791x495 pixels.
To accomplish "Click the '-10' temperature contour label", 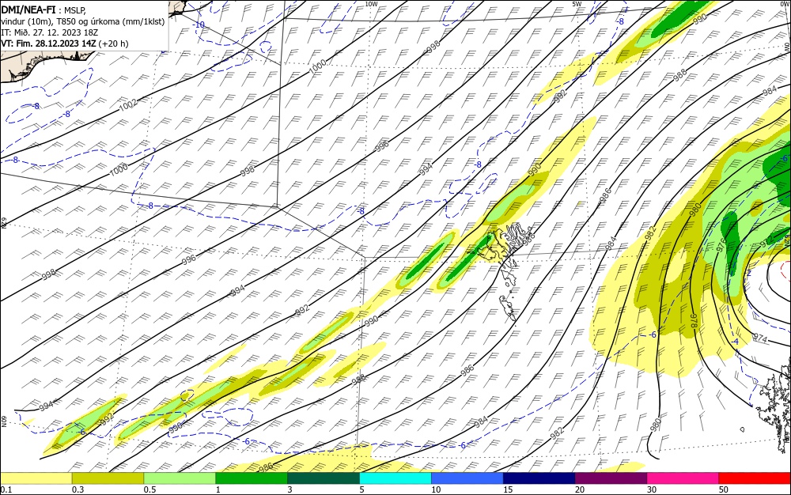I will click(199, 25).
